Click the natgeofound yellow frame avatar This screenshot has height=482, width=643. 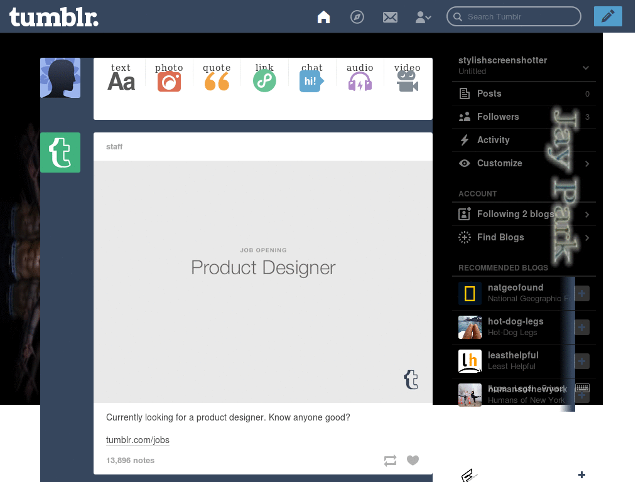pyautogui.click(x=470, y=294)
